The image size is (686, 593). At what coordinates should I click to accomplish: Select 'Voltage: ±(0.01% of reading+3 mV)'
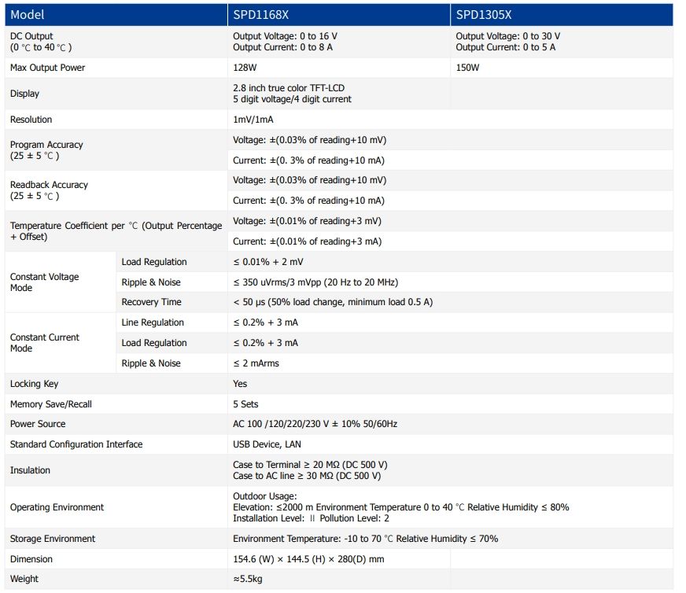click(x=307, y=221)
